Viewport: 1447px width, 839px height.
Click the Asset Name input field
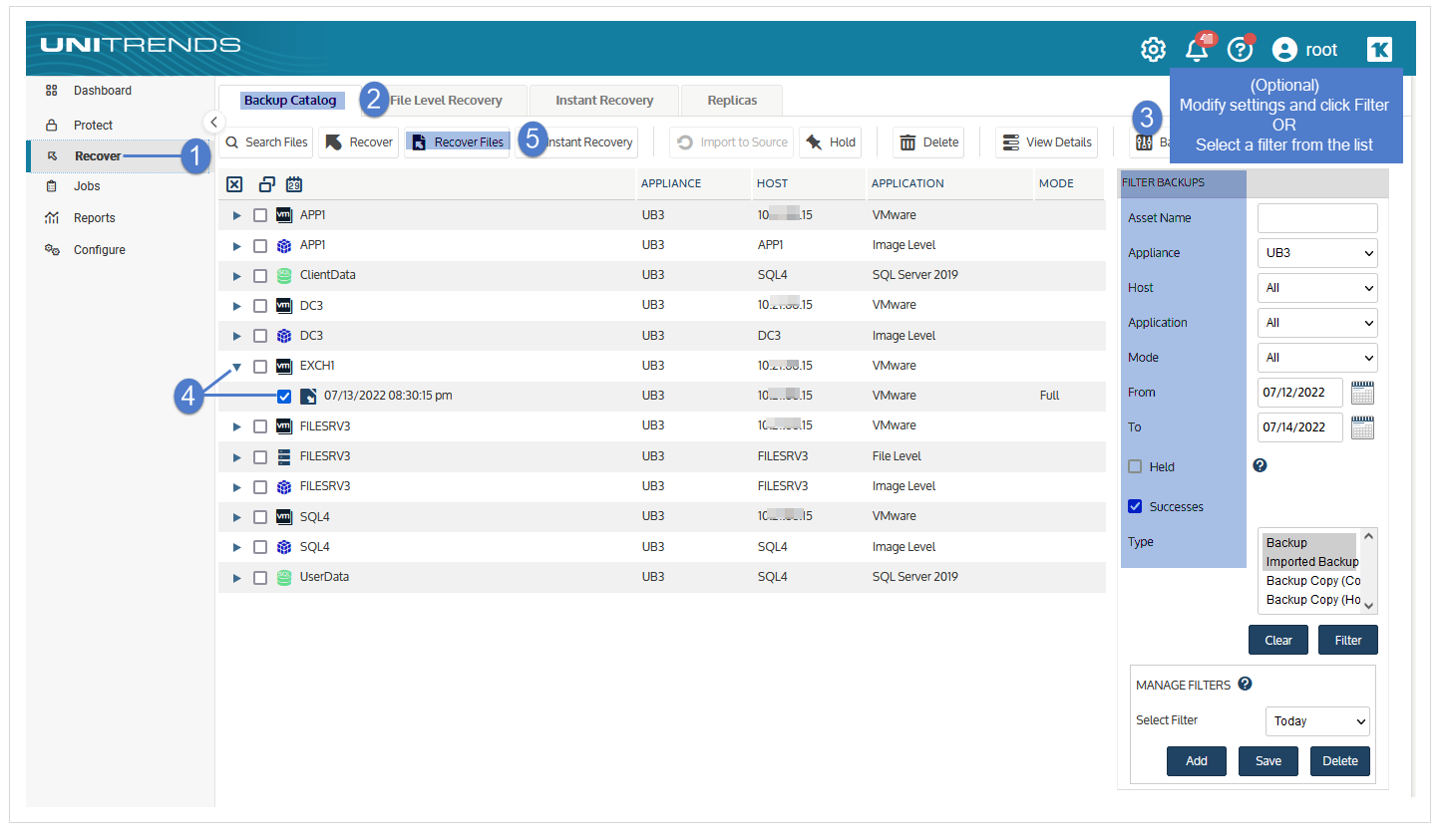pyautogui.click(x=1317, y=218)
